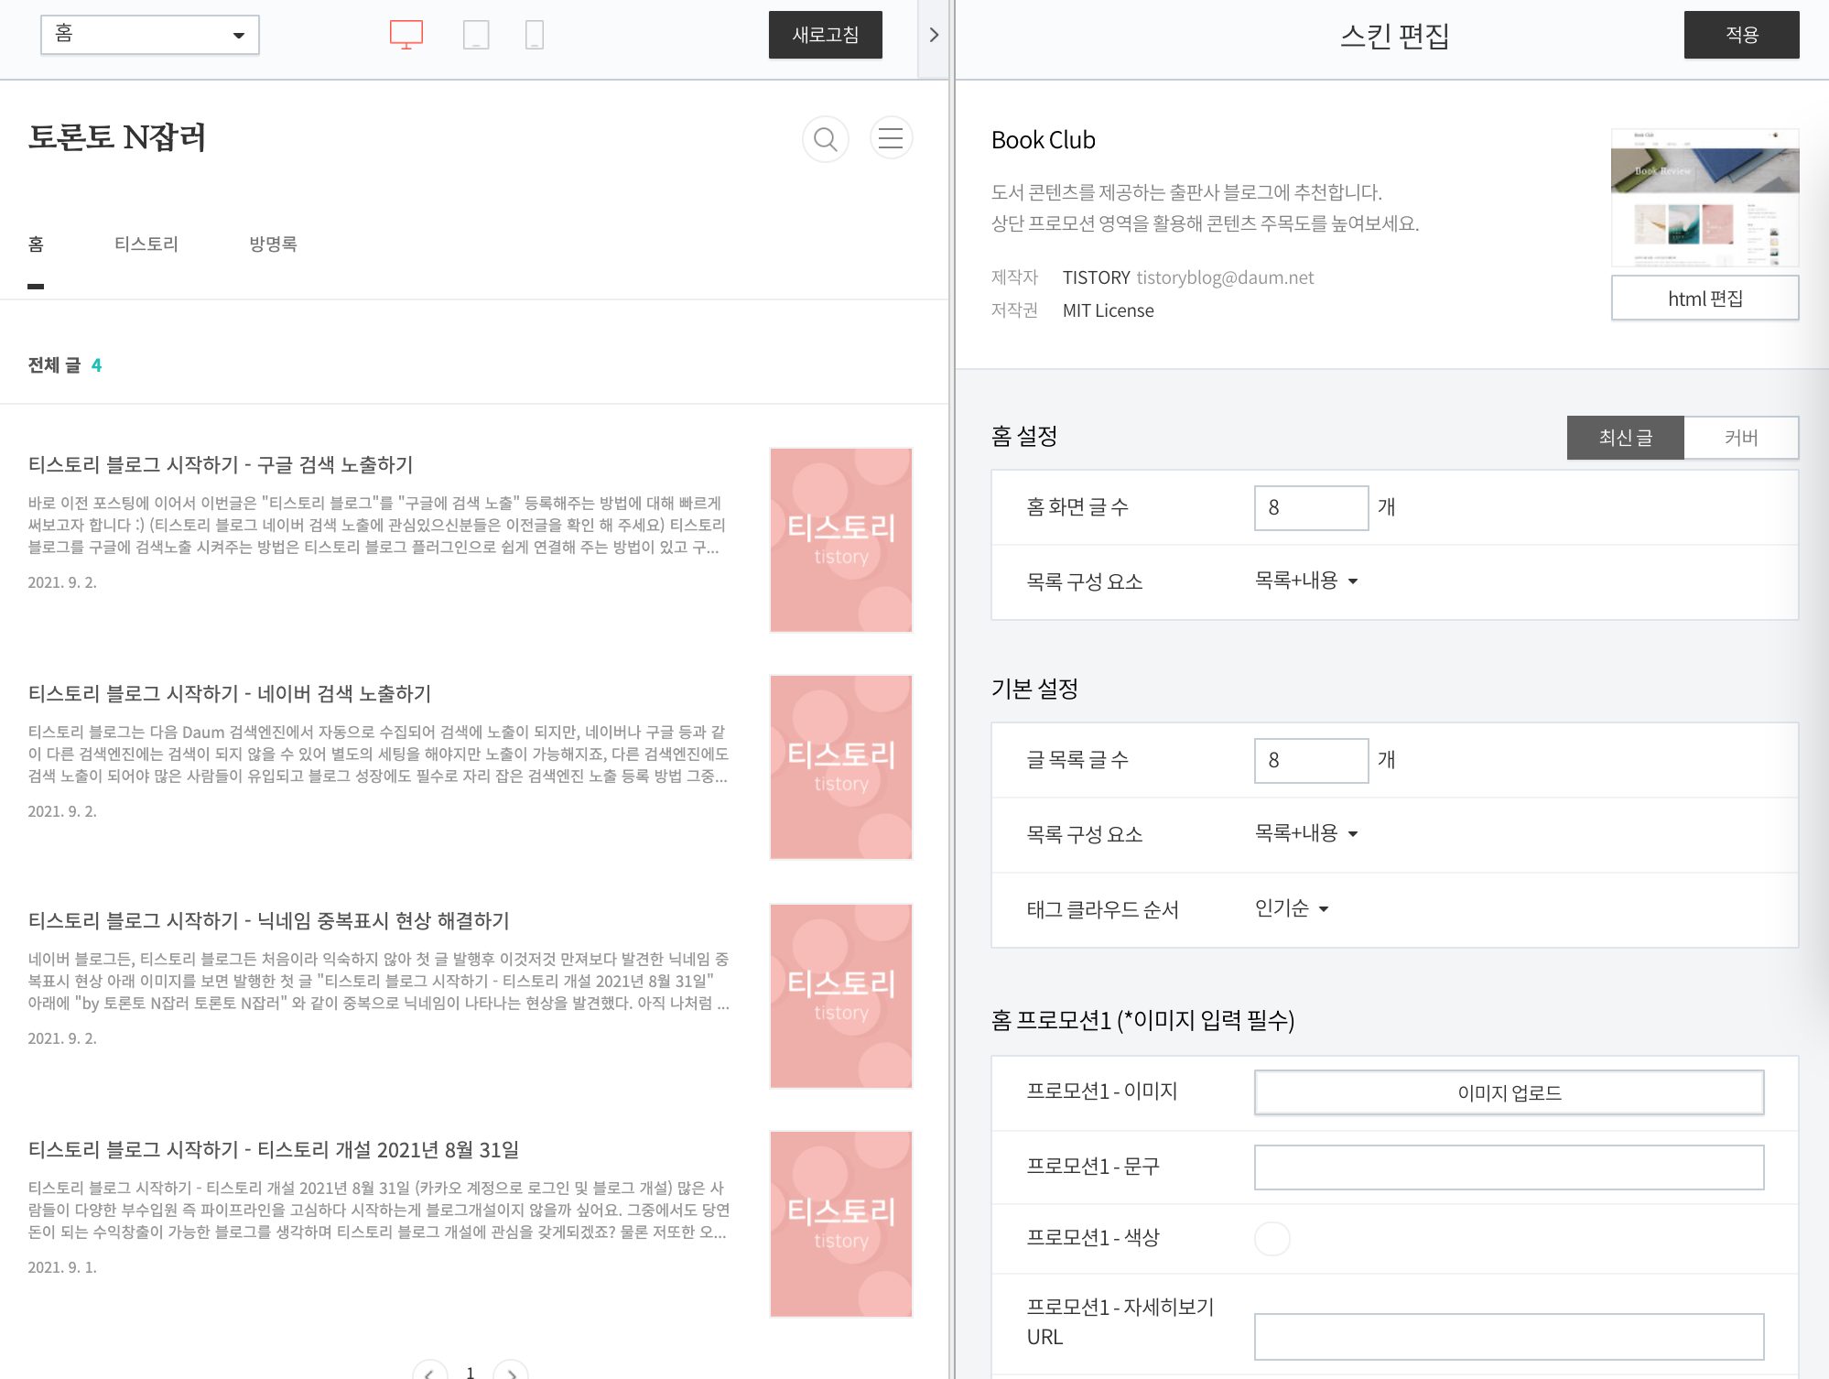This screenshot has height=1379, width=1829.
Task: Open the hamburger menu icon
Action: (x=891, y=138)
